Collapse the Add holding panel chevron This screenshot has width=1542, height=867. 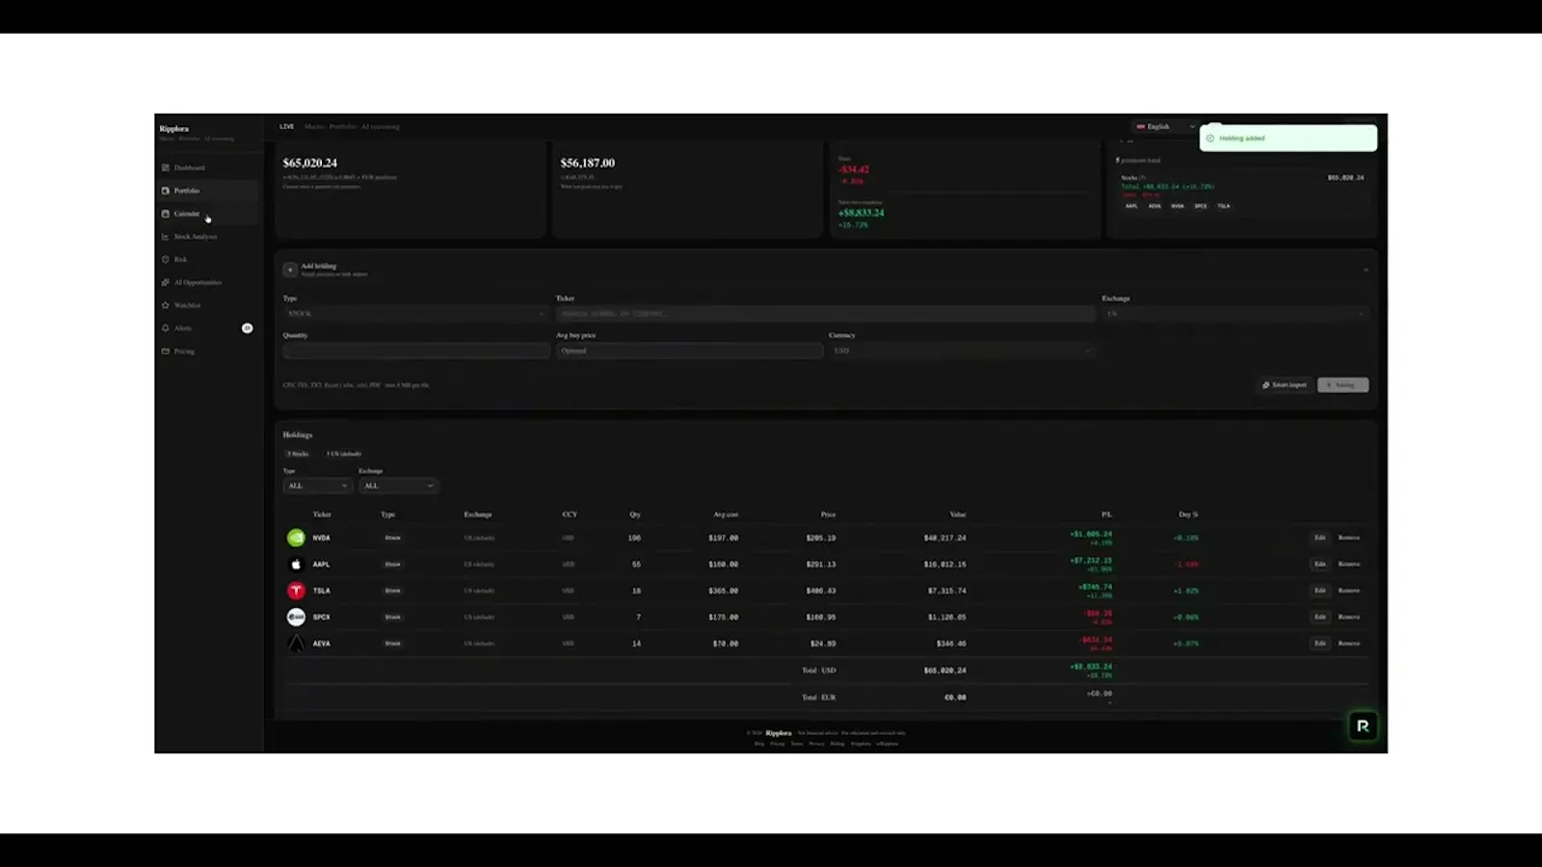pos(1366,270)
